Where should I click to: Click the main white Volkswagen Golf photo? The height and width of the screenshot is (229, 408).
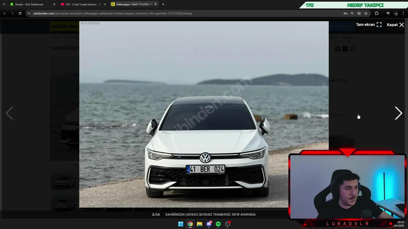click(x=204, y=114)
